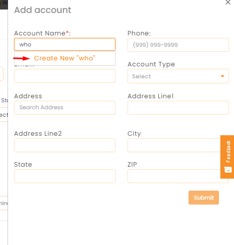Click the Account Name label
234x245 pixels.
(x=42, y=33)
